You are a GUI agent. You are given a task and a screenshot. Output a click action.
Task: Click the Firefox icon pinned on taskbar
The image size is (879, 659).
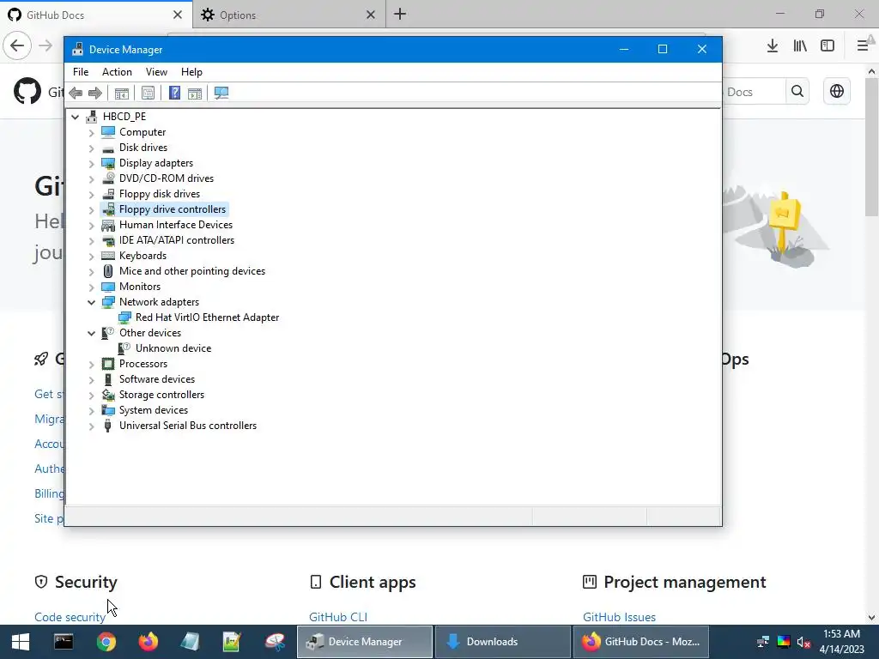(x=149, y=642)
